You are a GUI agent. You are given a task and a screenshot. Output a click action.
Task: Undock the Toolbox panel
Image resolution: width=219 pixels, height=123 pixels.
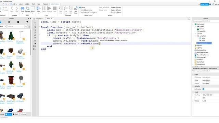pos(28,18)
